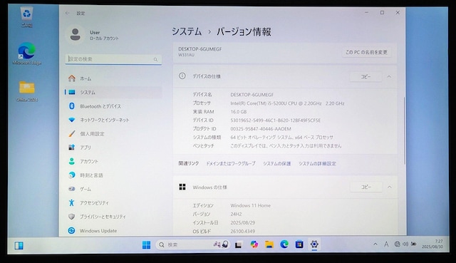
Task: Click the Windows 11 Home edition value
Action: tap(250, 205)
